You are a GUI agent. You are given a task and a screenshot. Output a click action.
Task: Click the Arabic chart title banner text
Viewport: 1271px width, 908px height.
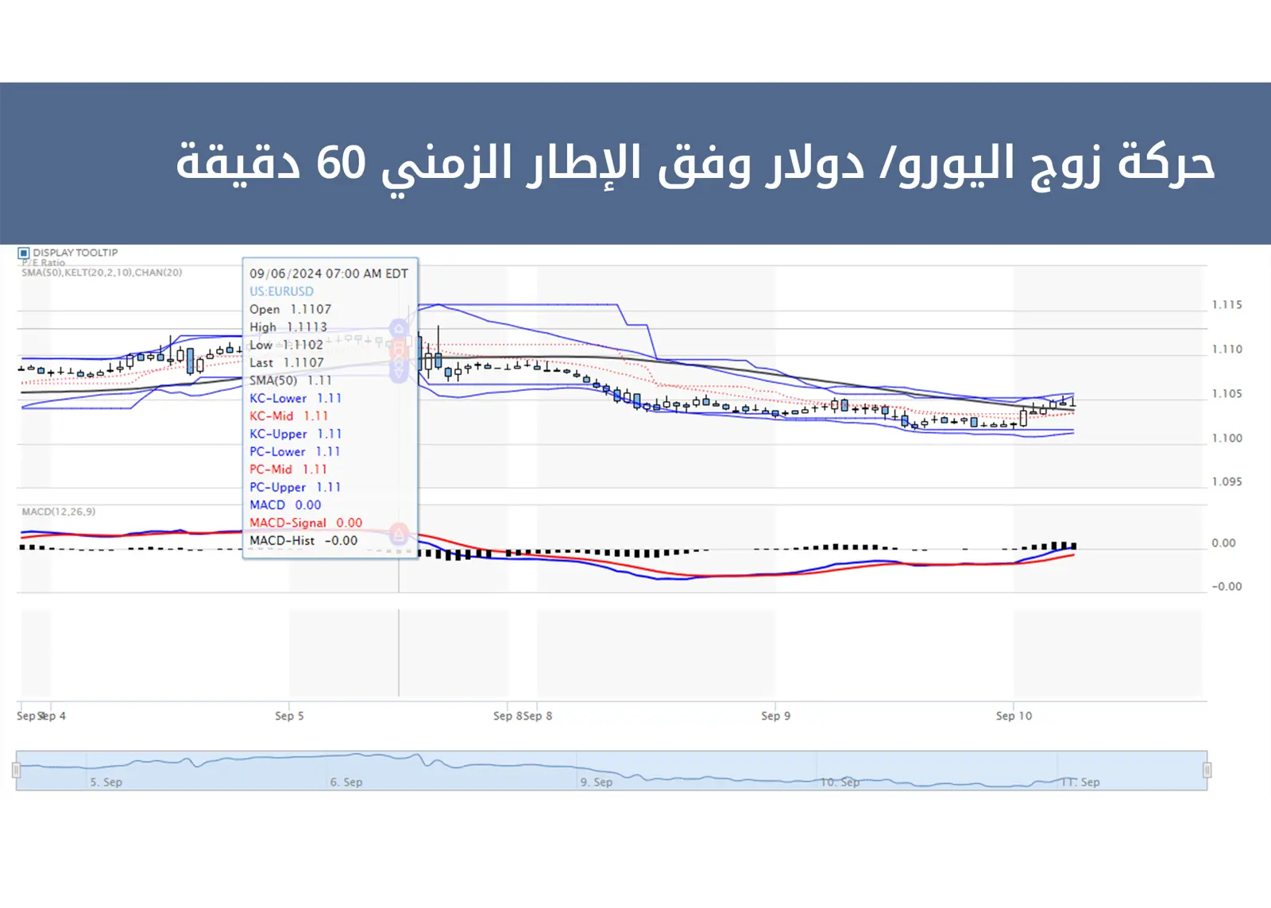tap(695, 164)
